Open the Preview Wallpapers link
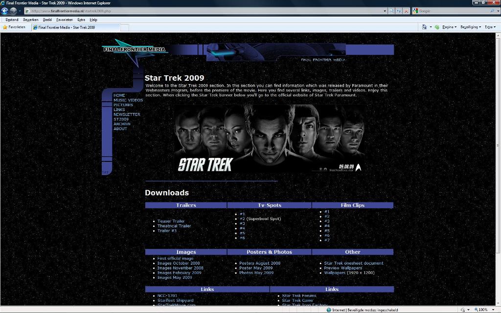 coord(343,268)
